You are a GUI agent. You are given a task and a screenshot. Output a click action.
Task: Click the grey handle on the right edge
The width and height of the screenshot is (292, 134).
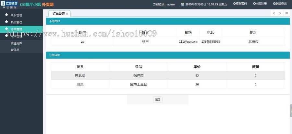(x=290, y=110)
